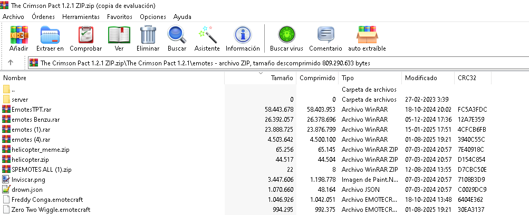The width and height of the screenshot is (529, 215).
Task: Click compressed value 44.504
Action: pos(326,159)
